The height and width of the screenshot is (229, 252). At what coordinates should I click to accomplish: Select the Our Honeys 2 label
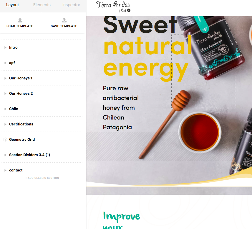click(x=21, y=94)
